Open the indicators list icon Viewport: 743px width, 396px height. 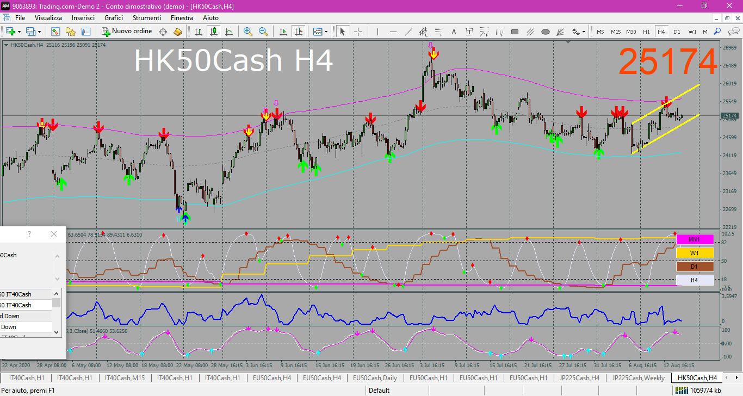click(x=318, y=32)
